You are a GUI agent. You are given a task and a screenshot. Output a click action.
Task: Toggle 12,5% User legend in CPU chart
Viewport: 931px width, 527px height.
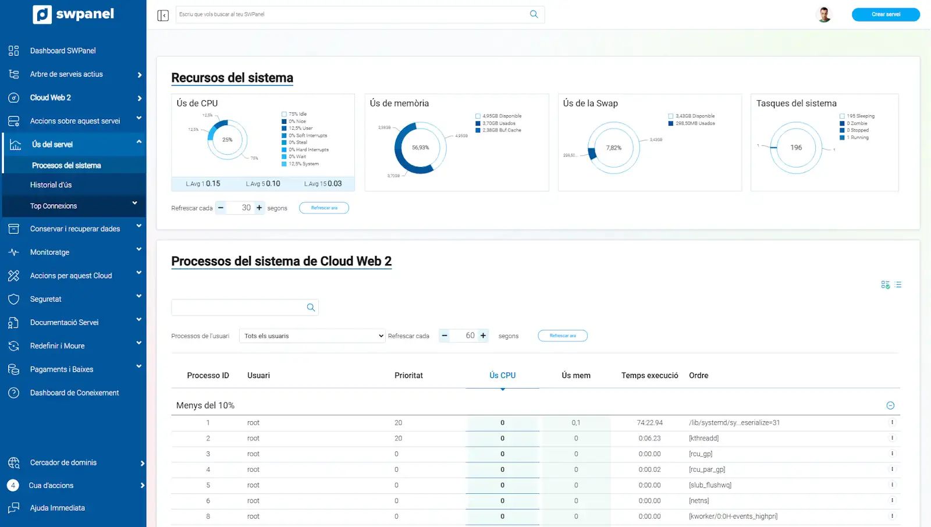click(284, 129)
